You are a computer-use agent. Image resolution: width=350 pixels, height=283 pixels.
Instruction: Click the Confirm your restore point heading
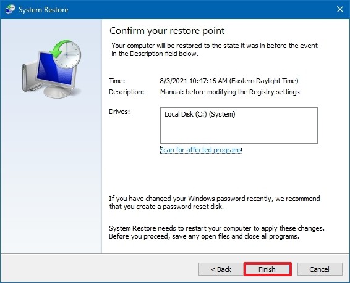coord(167,31)
